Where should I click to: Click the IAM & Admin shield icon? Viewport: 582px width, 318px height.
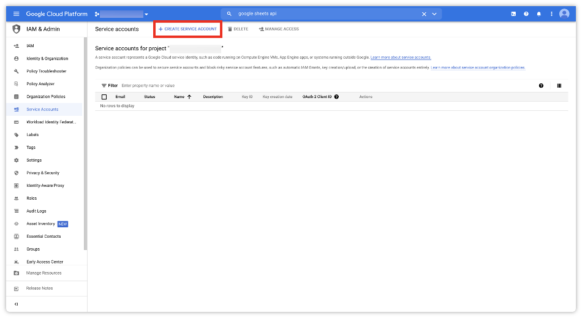[17, 29]
